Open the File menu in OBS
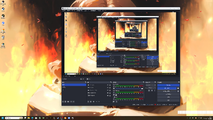This screenshot has width=213, height=120. (x=64, y=11)
